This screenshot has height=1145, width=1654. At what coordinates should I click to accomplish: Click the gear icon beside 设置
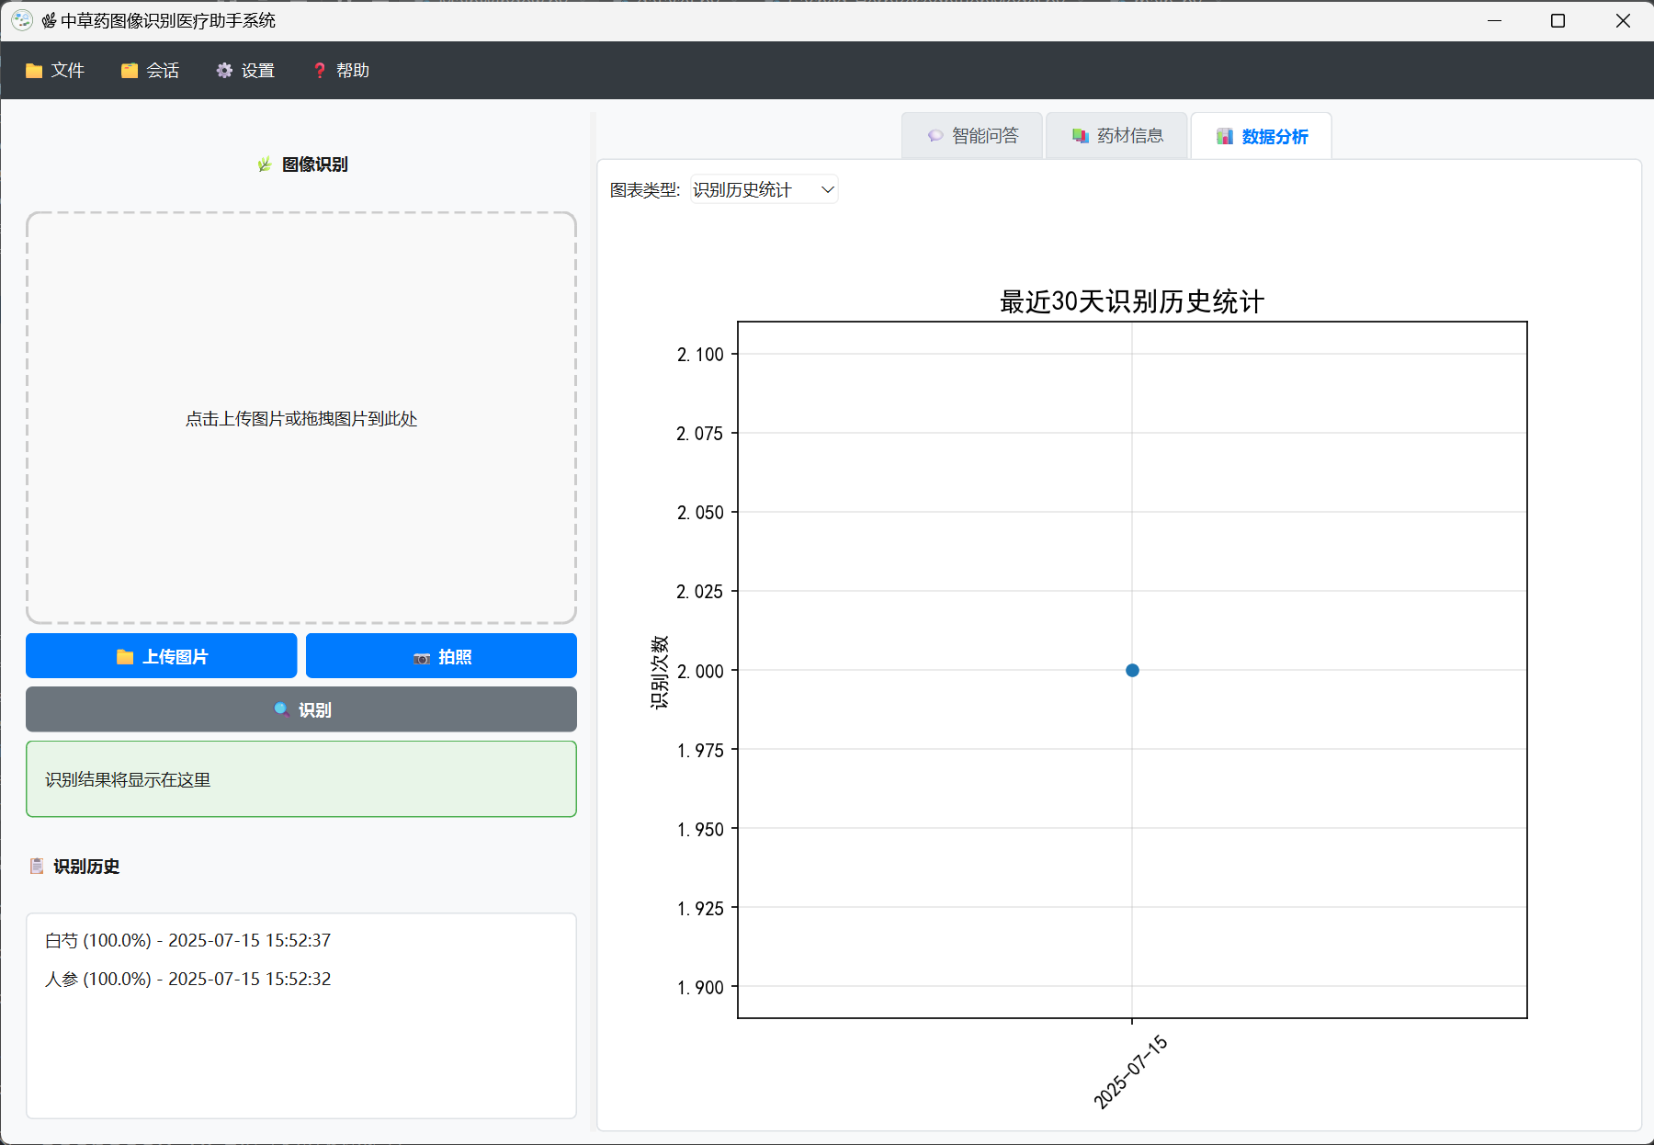(x=224, y=71)
